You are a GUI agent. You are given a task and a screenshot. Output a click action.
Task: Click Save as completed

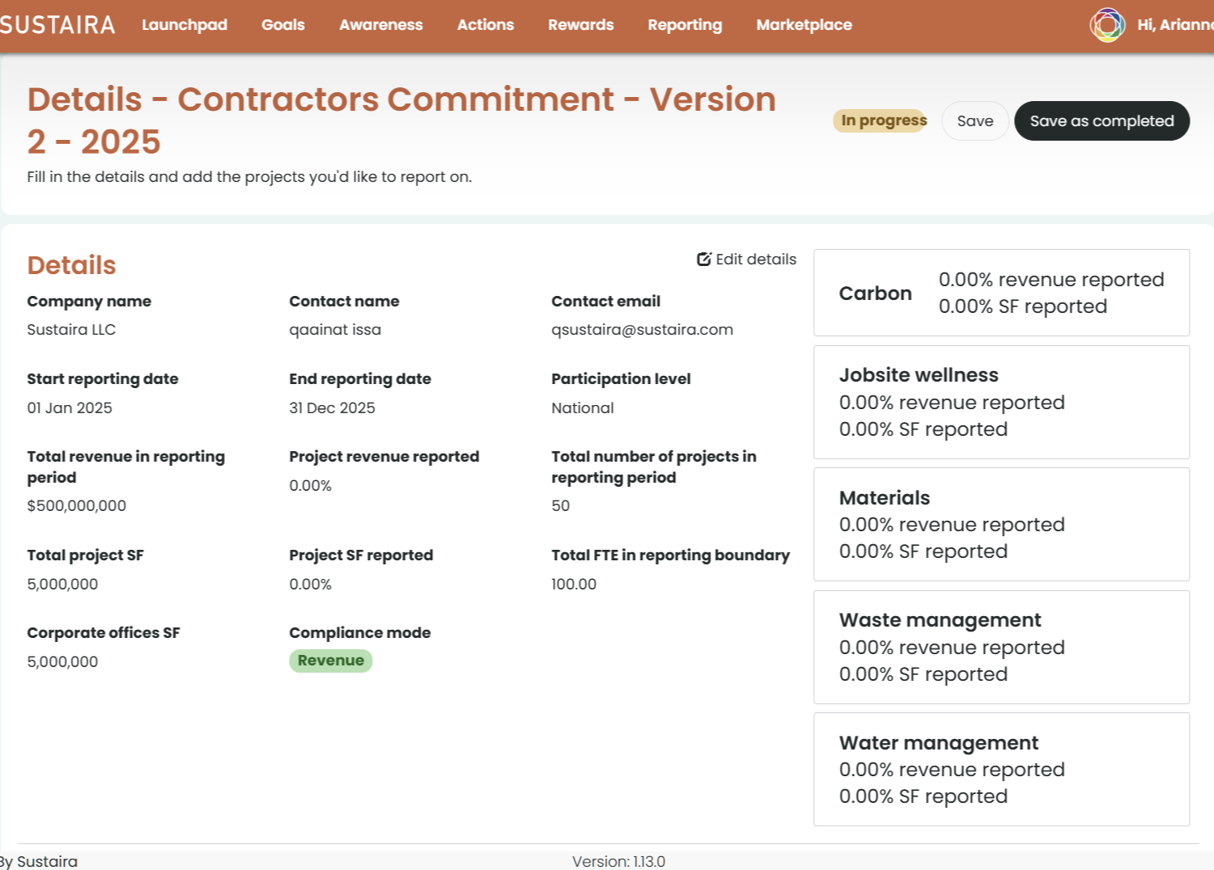click(1102, 120)
